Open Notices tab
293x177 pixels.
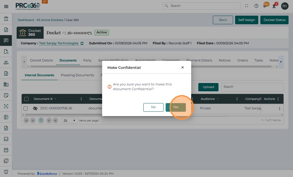point(225,60)
